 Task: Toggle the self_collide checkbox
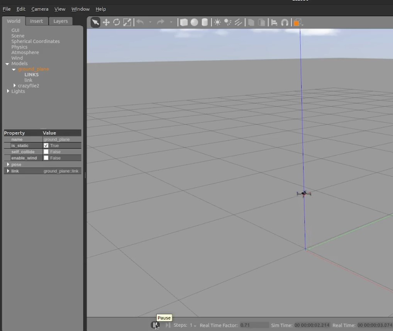point(46,152)
